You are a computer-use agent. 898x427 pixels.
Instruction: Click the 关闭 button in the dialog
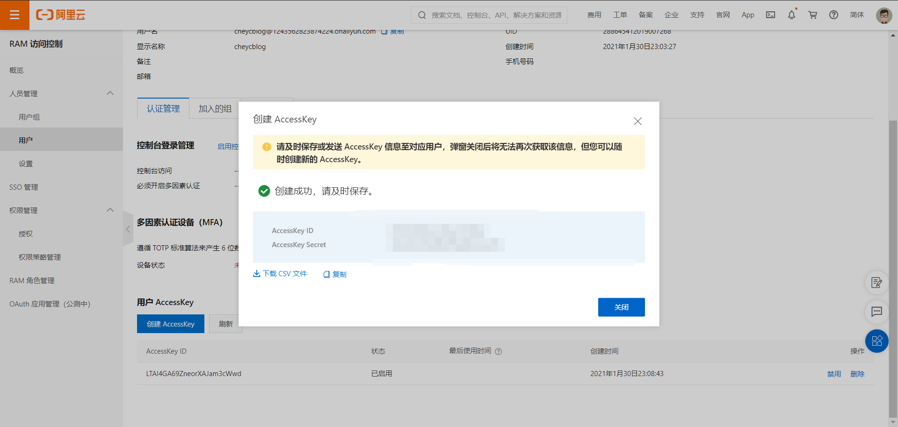[x=621, y=307]
